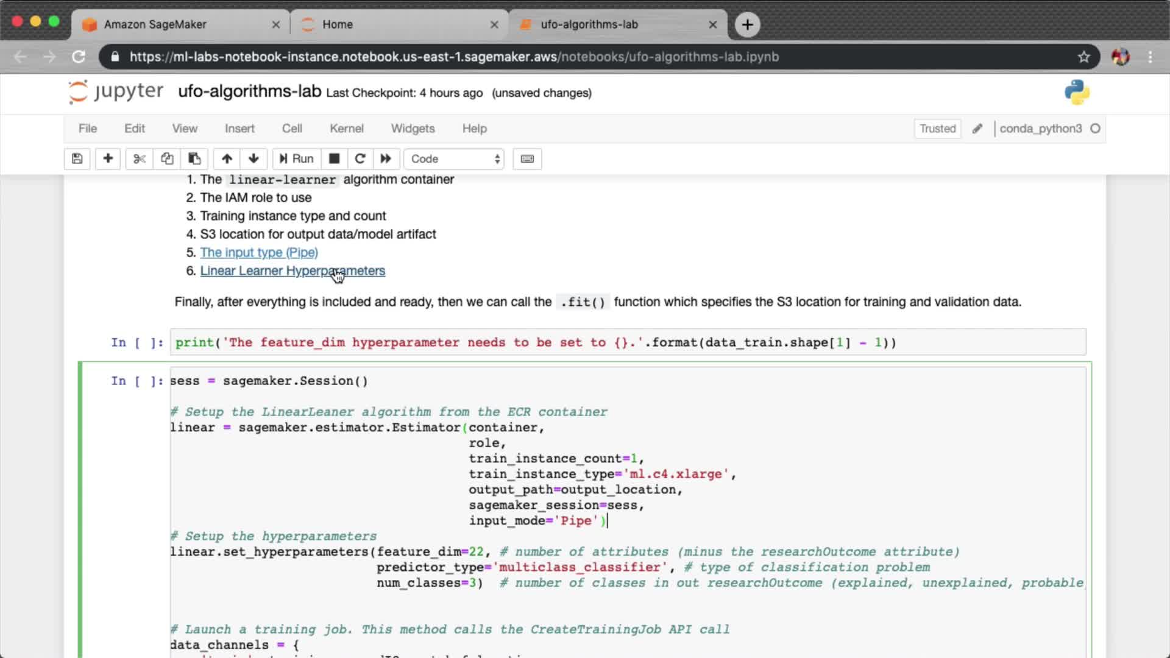Copy selected cells icon
The width and height of the screenshot is (1170, 658).
click(167, 159)
